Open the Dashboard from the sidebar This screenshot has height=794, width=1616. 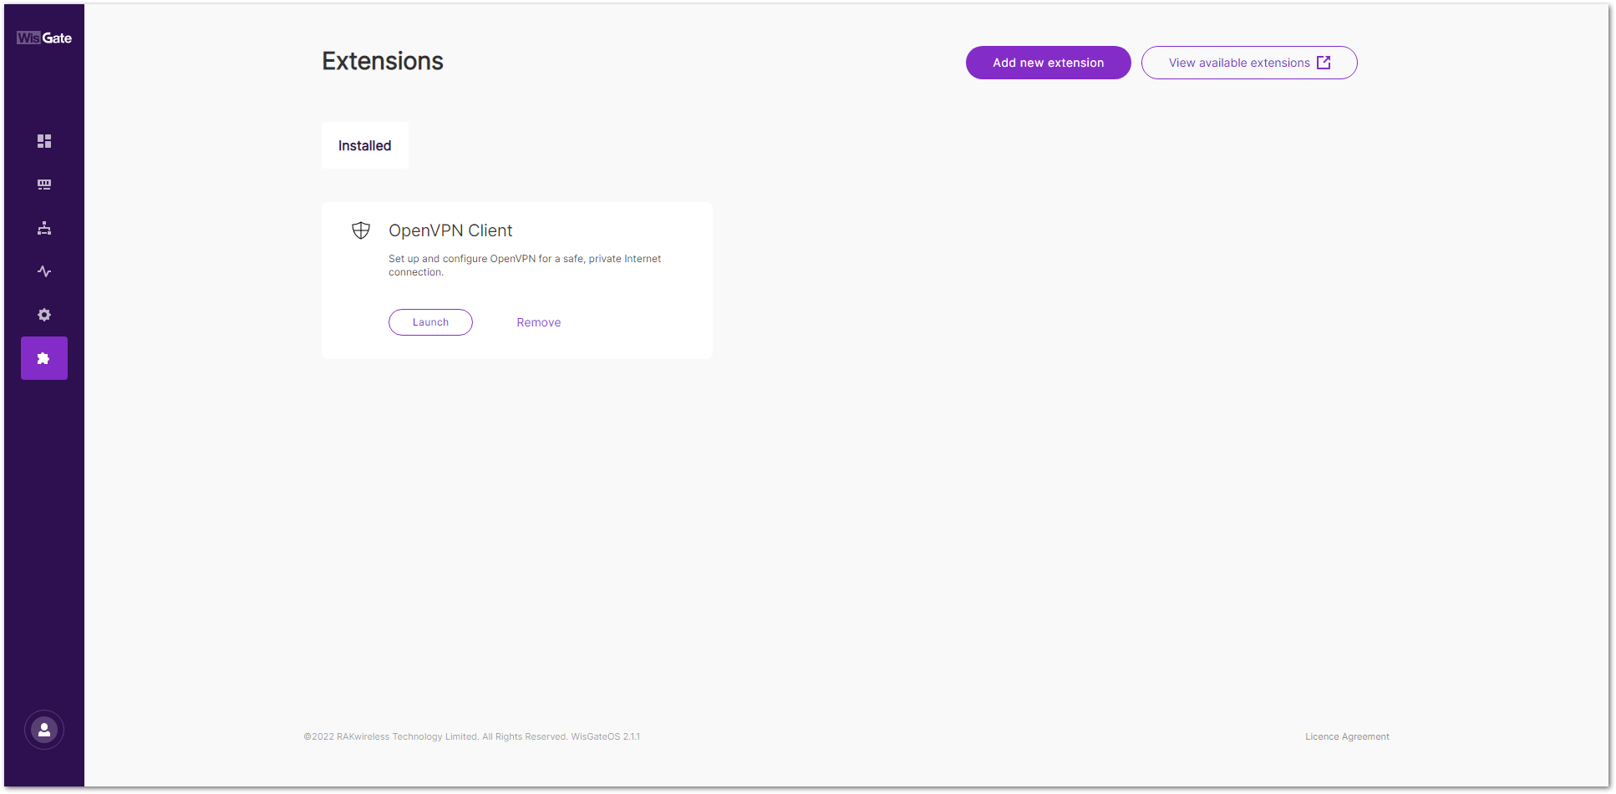coord(44,141)
